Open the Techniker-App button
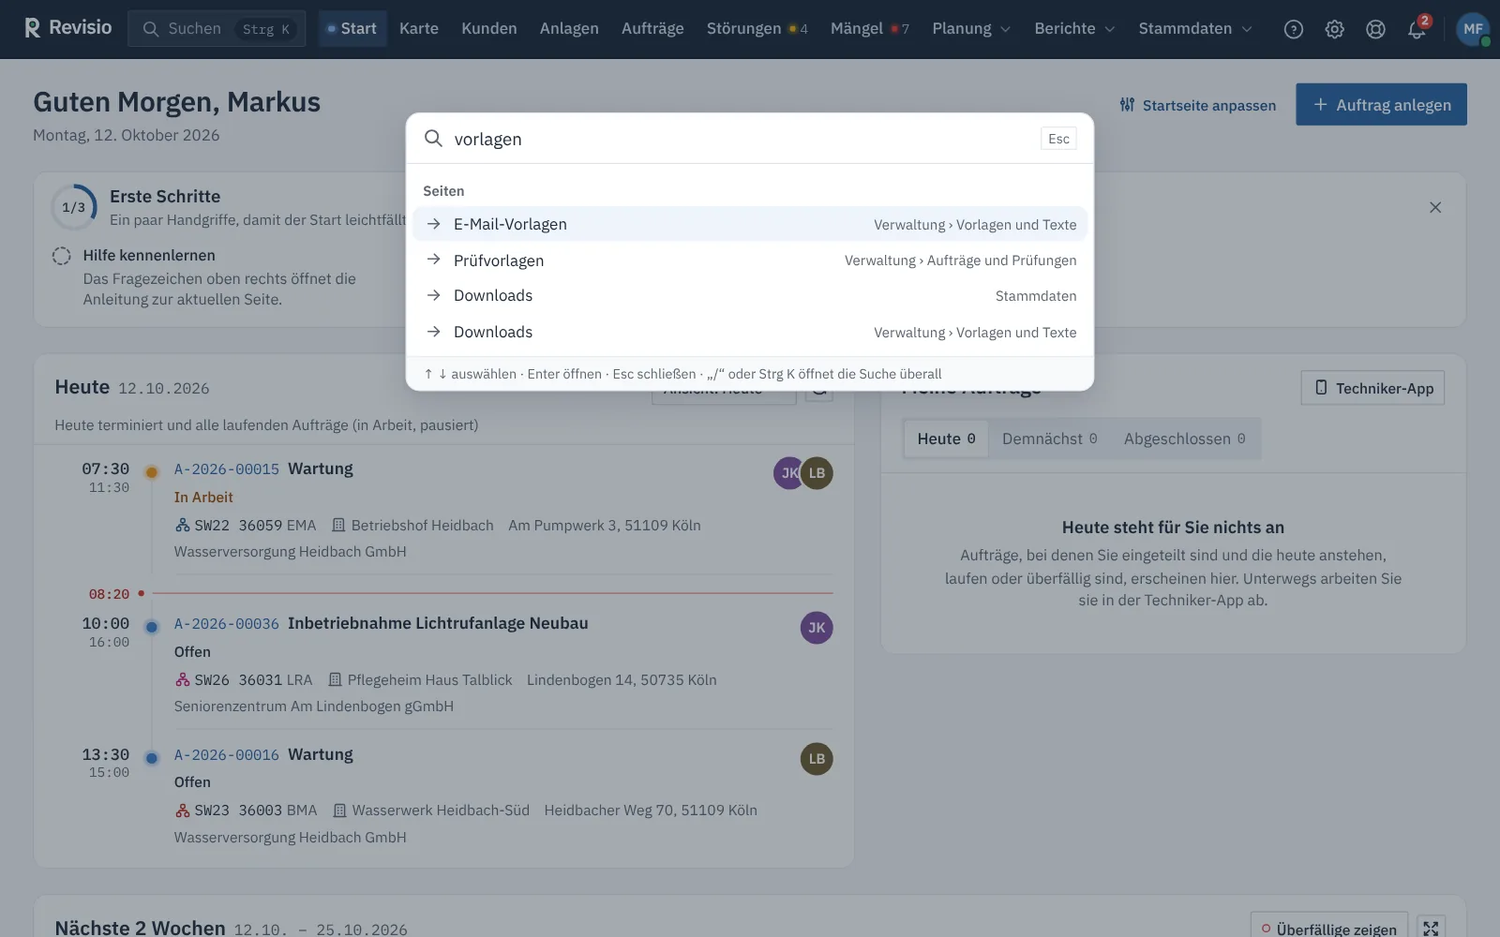 pyautogui.click(x=1372, y=388)
